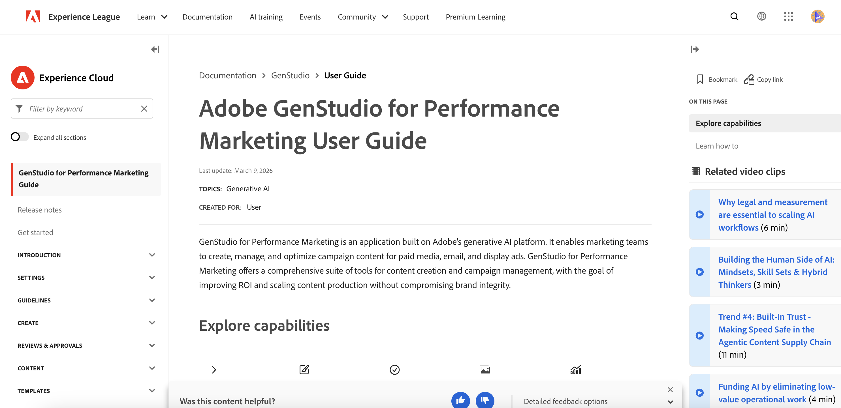Open the AI training nav item
The image size is (841, 408).
(266, 17)
